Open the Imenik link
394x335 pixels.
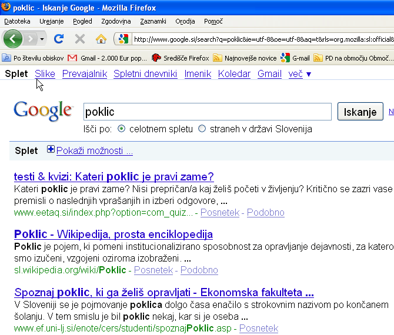198,74
